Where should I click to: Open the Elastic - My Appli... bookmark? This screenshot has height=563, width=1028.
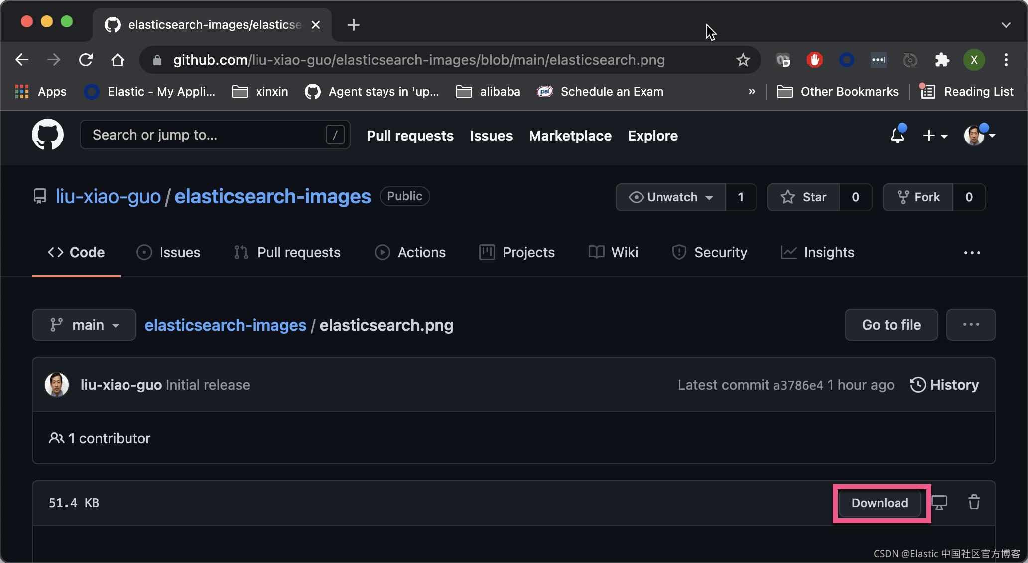(149, 92)
